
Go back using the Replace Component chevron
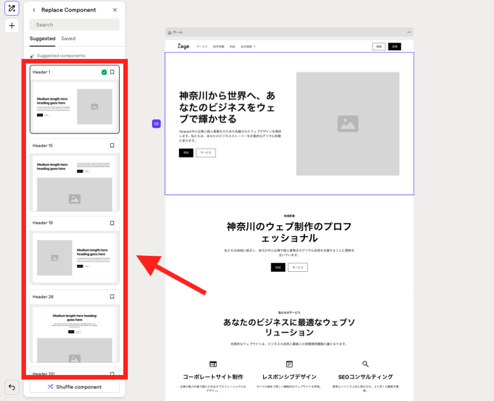tap(34, 10)
